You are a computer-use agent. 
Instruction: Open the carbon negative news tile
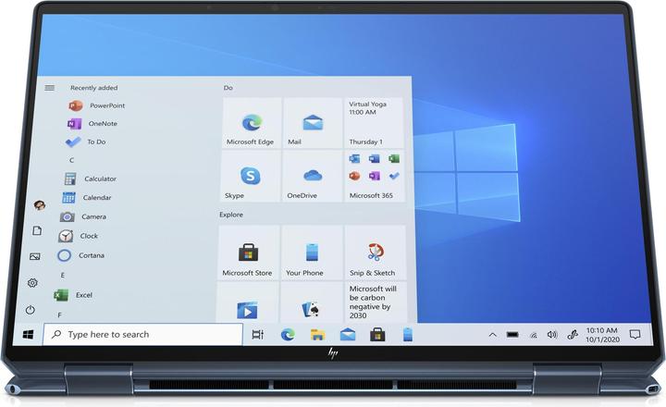tap(376, 302)
